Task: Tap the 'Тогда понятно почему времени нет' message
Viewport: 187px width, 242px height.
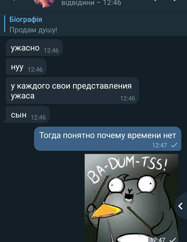Action: (108, 139)
